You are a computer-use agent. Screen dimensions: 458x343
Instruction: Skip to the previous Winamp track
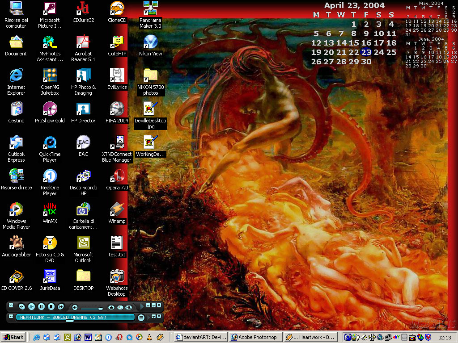pos(21,306)
